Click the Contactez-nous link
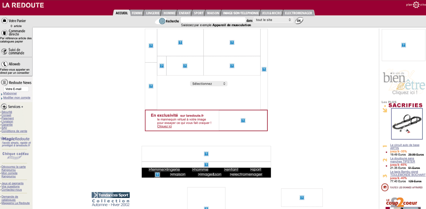 coord(12,190)
